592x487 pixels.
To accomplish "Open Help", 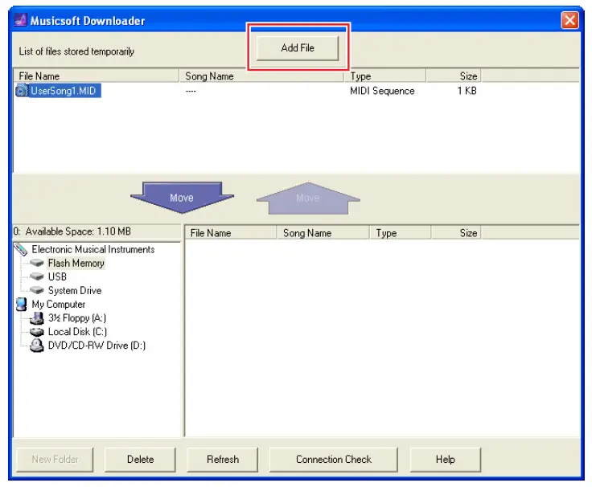I will pos(445,460).
